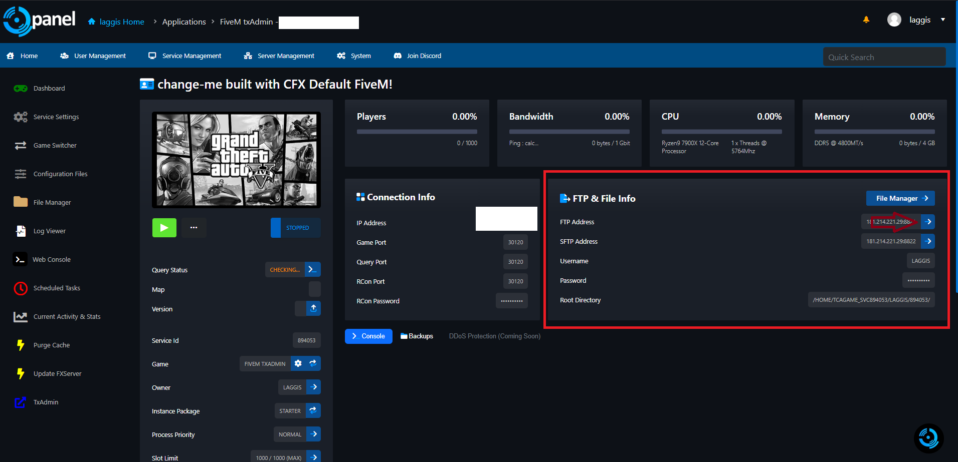The width and height of the screenshot is (958, 462).
Task: Open the notification bell
Action: point(866,20)
